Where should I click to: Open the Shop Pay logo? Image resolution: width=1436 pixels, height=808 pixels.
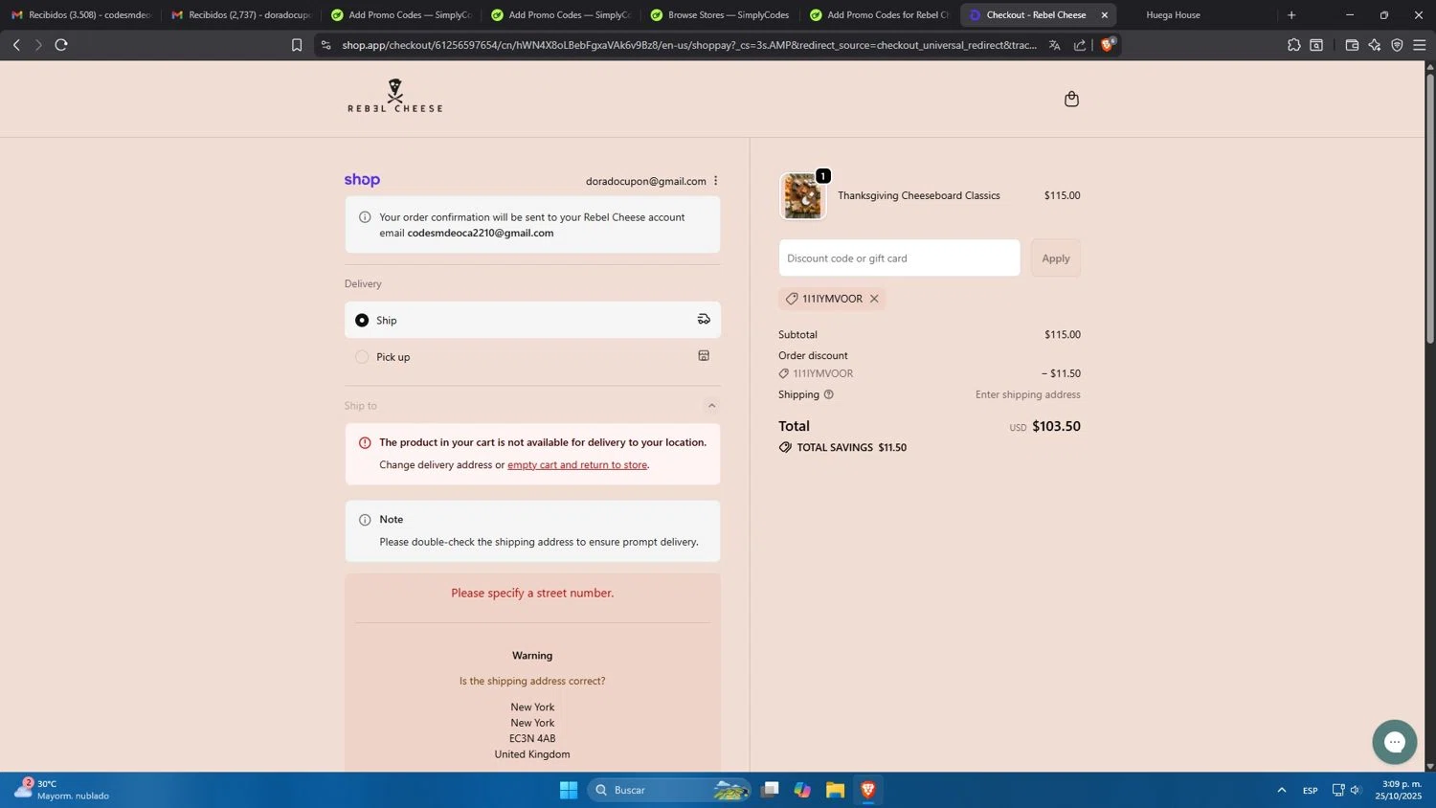click(x=362, y=180)
